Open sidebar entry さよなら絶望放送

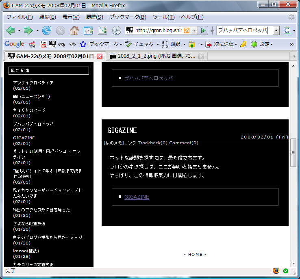(x=29, y=224)
